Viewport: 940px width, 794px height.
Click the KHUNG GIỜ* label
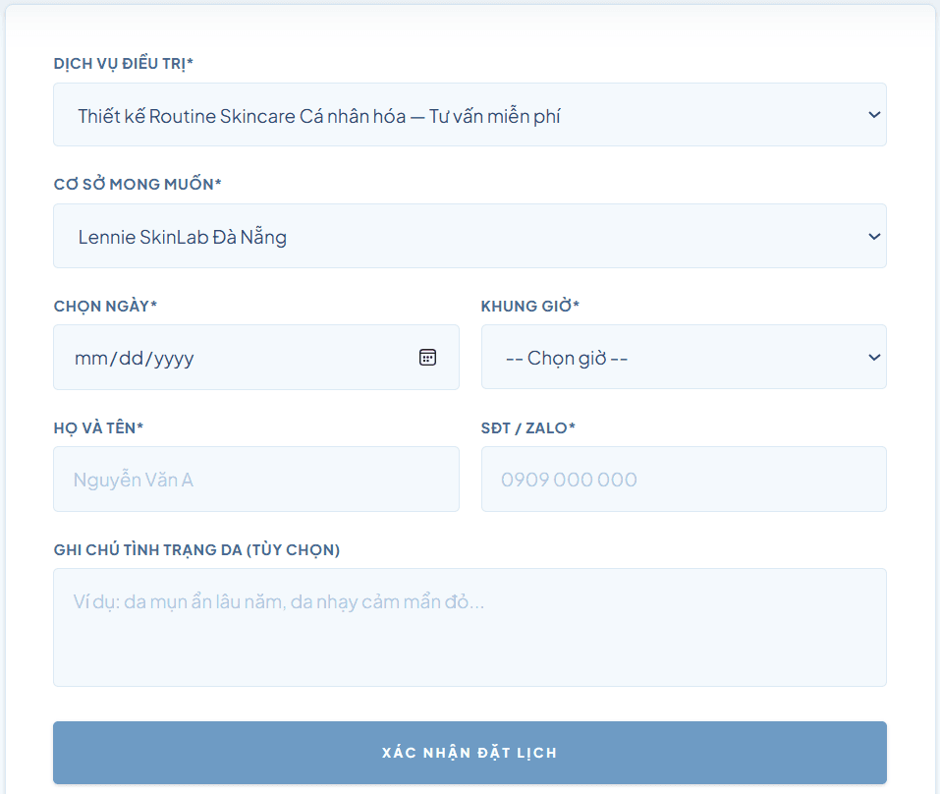pos(530,306)
